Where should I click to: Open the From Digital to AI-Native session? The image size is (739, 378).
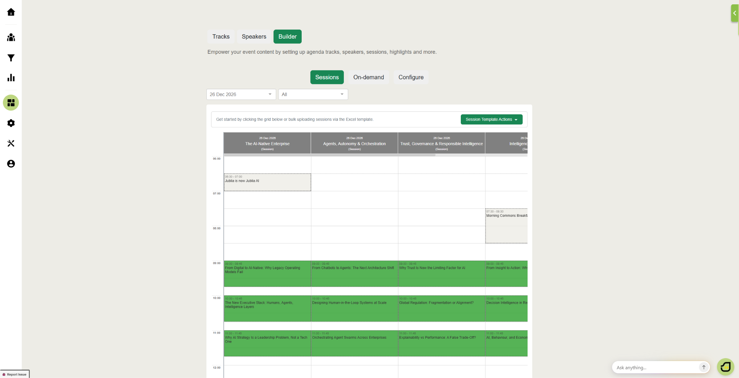point(267,274)
